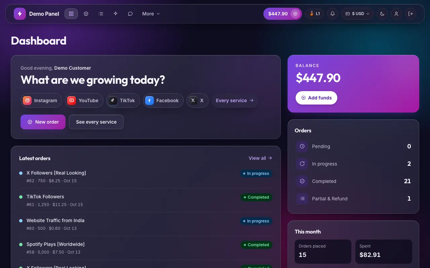Click the plus-circle new order icon in navbar
This screenshot has width=430, height=268.
[x=86, y=14]
